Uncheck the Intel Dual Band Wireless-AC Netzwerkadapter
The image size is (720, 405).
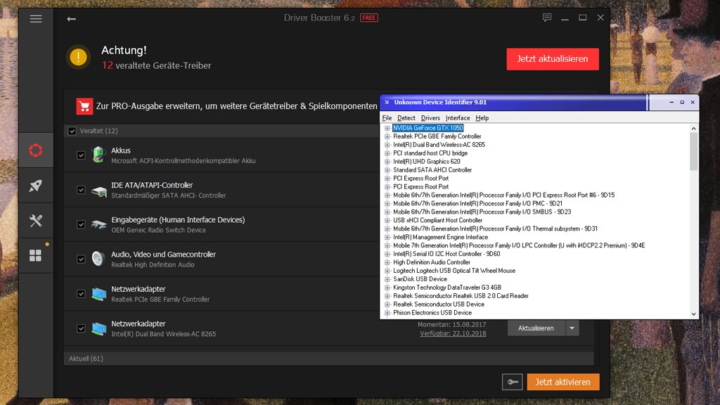(81, 328)
